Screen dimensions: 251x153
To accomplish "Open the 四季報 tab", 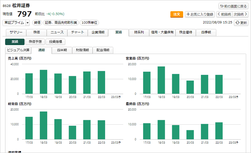I will click(206, 32).
